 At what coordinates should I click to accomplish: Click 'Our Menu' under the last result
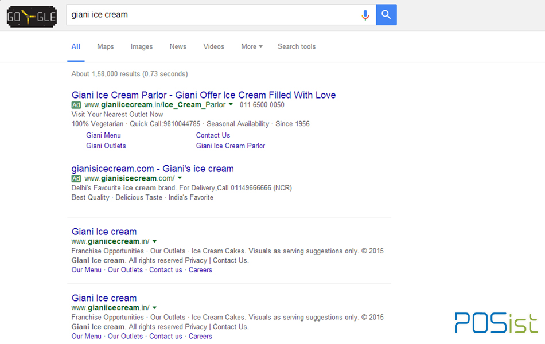pos(87,336)
